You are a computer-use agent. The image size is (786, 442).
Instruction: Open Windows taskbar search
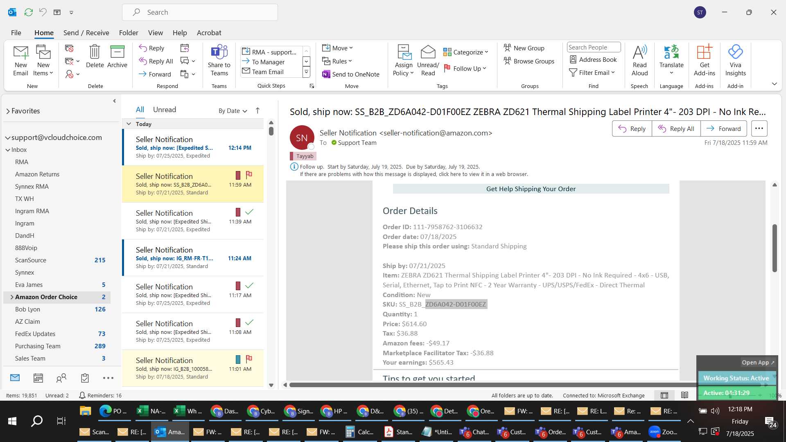(x=37, y=421)
